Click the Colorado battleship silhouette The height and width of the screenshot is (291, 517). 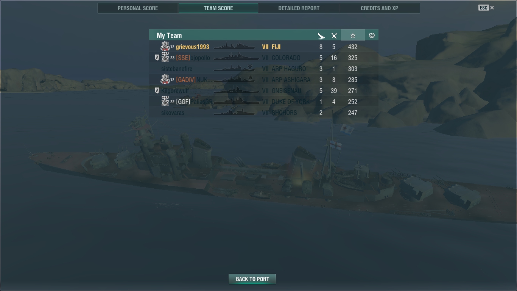point(234,58)
